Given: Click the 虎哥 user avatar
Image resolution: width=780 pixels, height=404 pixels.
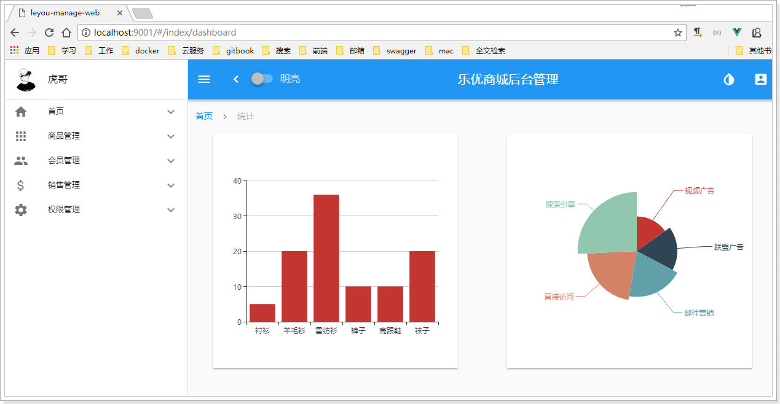Looking at the screenshot, I should click(26, 80).
